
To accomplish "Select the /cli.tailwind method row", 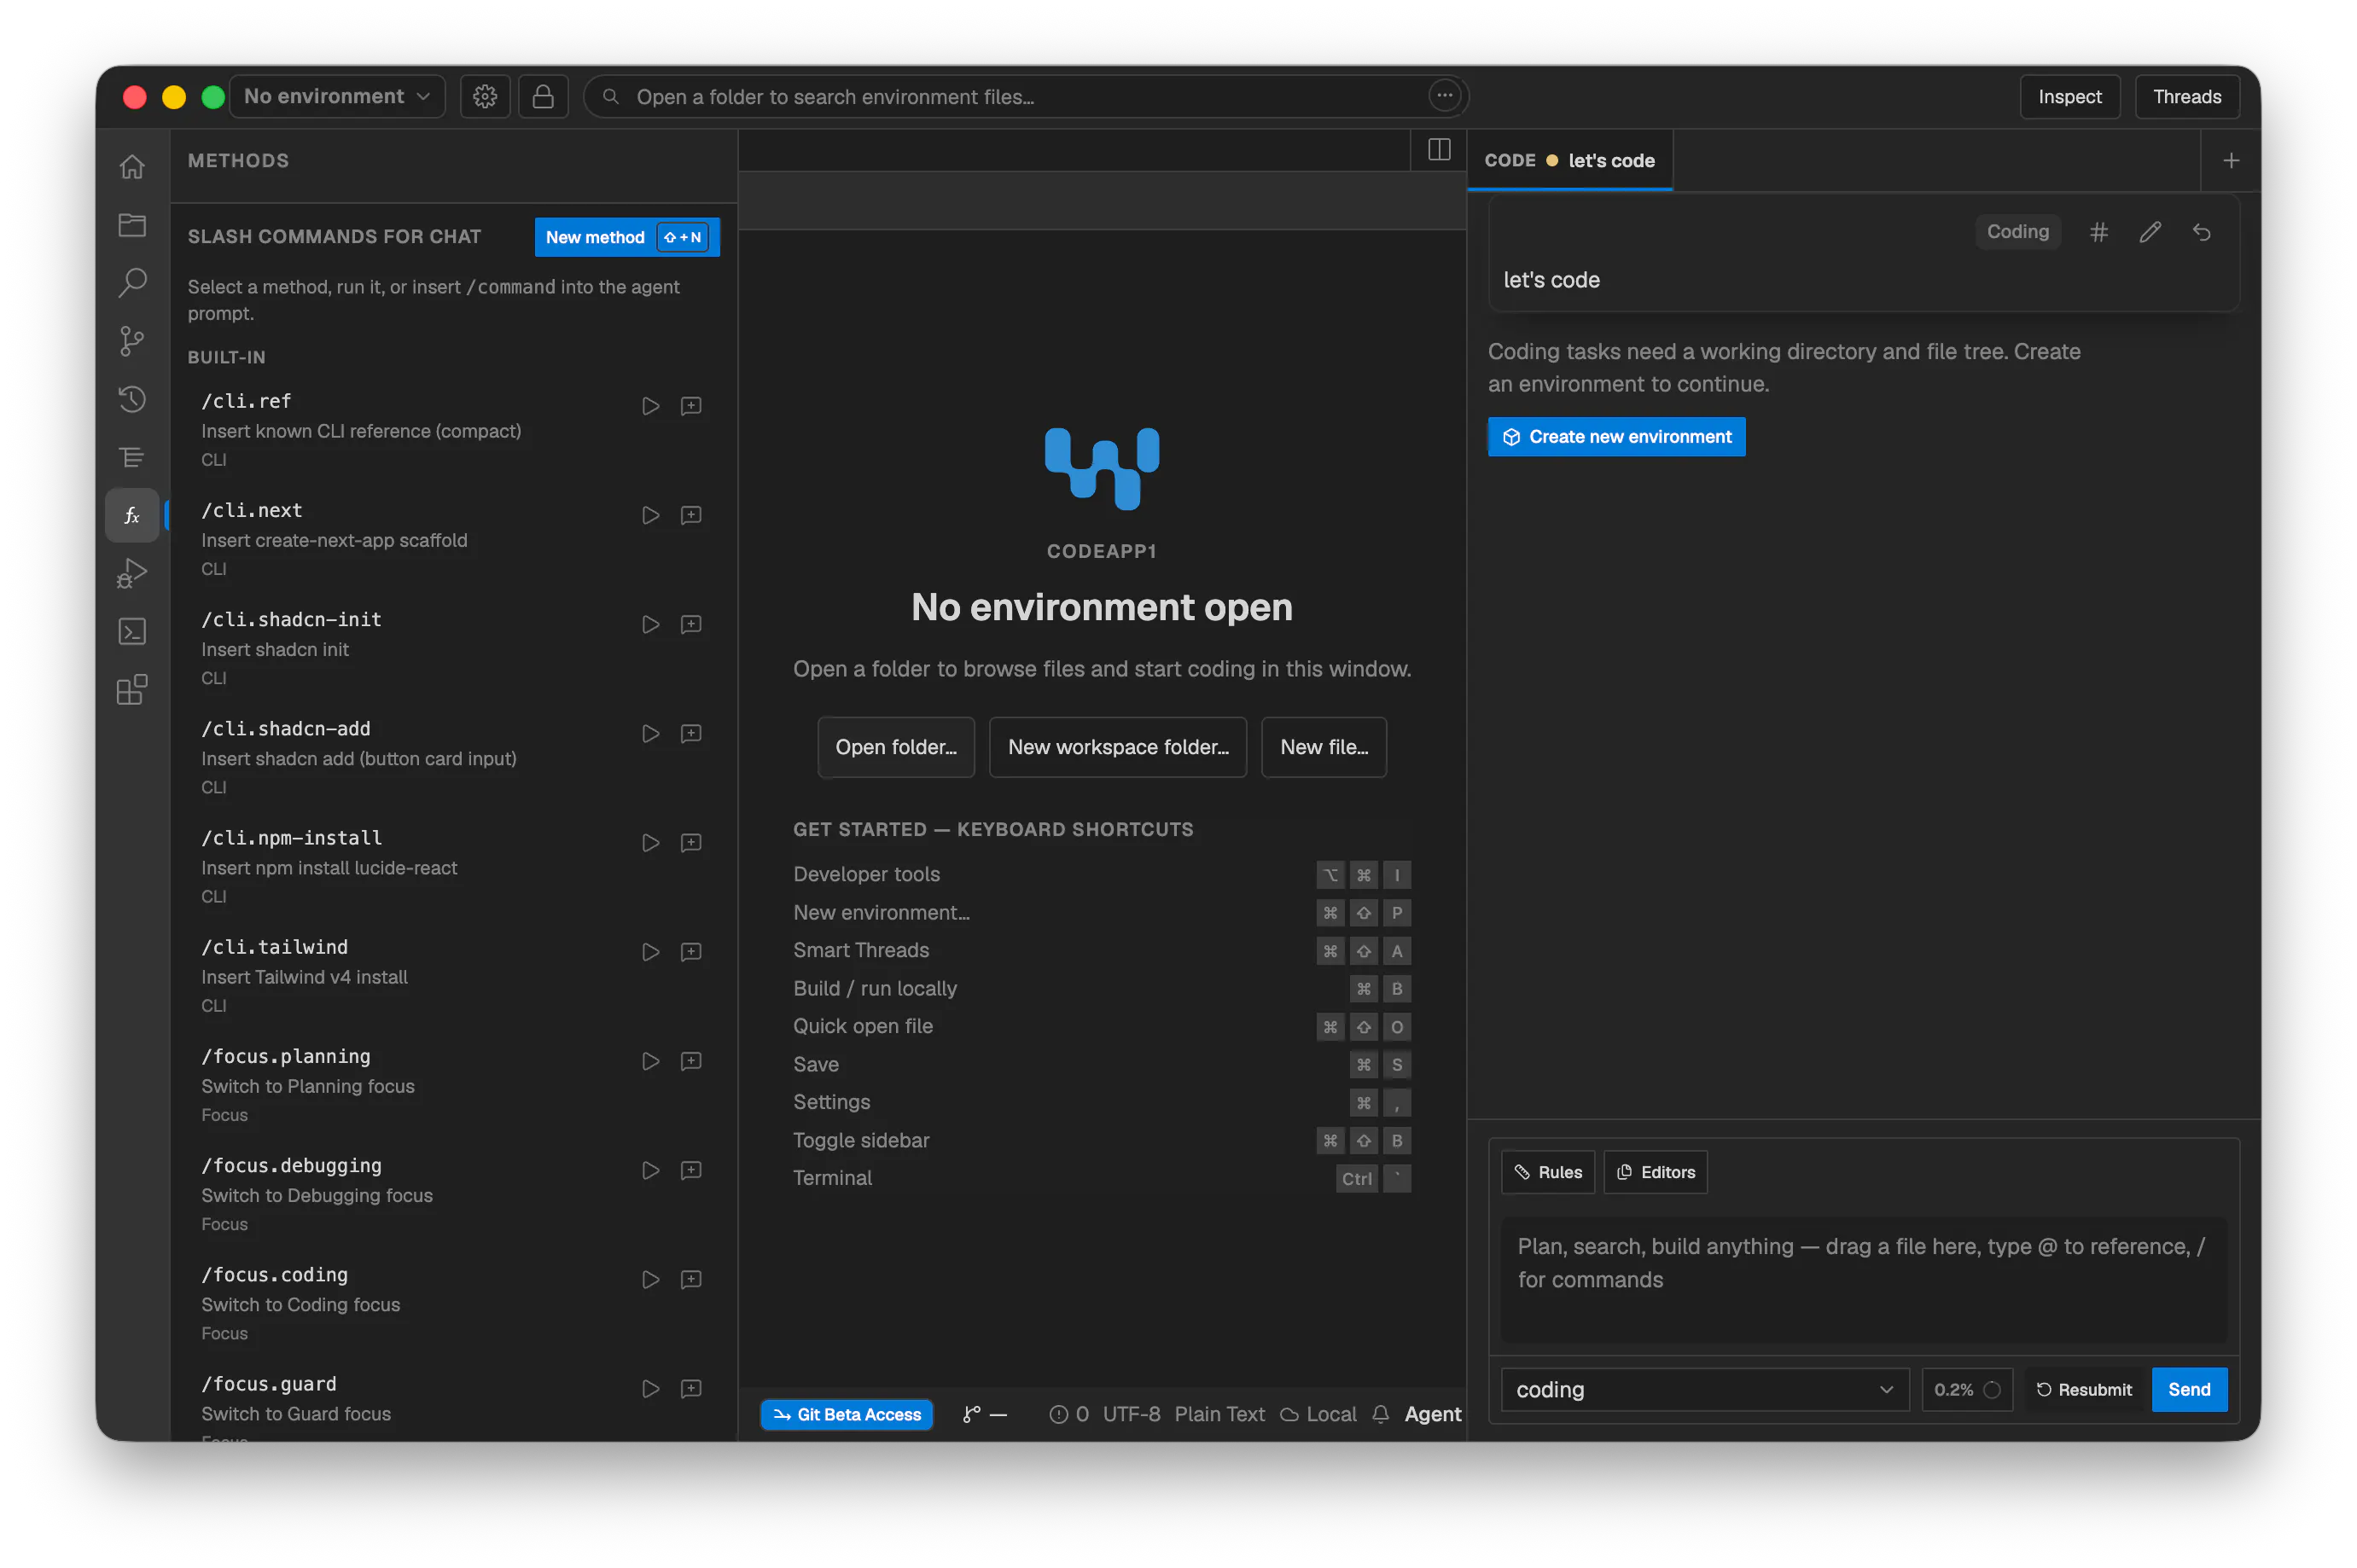I will click(452, 975).
